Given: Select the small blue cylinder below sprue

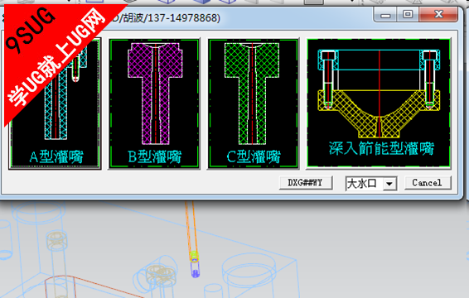Looking at the screenshot, I should click(195, 270).
